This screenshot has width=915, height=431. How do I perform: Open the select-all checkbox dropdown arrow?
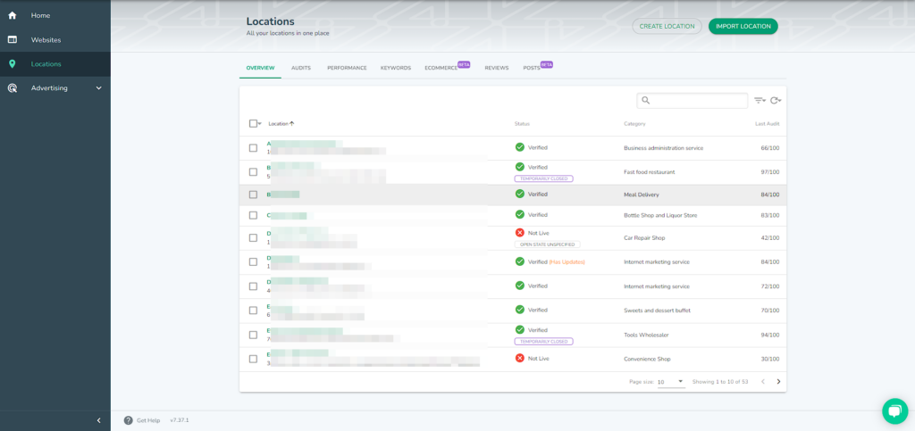[259, 124]
